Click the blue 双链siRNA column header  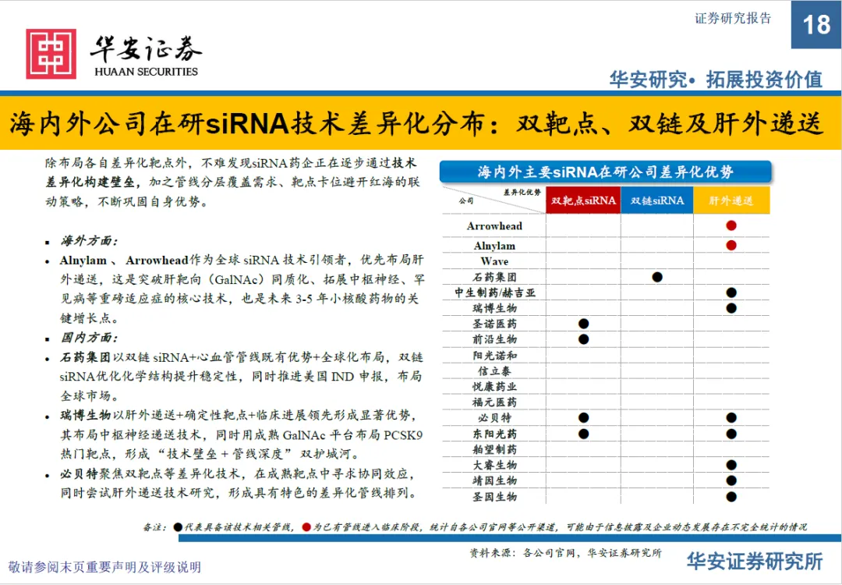pos(657,200)
